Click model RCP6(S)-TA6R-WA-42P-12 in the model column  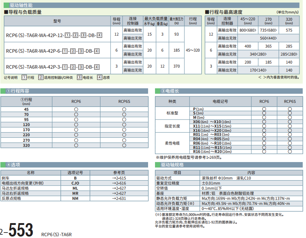point(54,35)
